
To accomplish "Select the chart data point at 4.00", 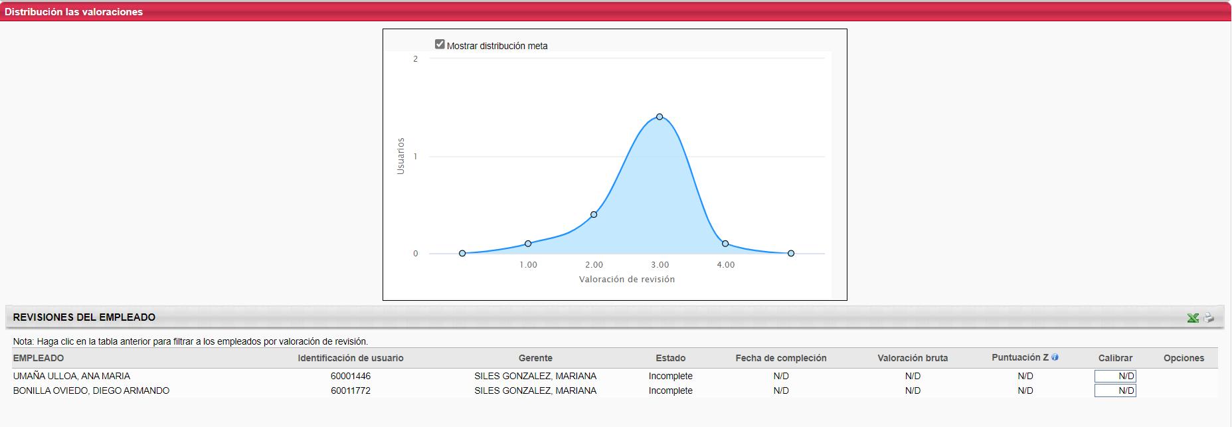I will [x=725, y=244].
